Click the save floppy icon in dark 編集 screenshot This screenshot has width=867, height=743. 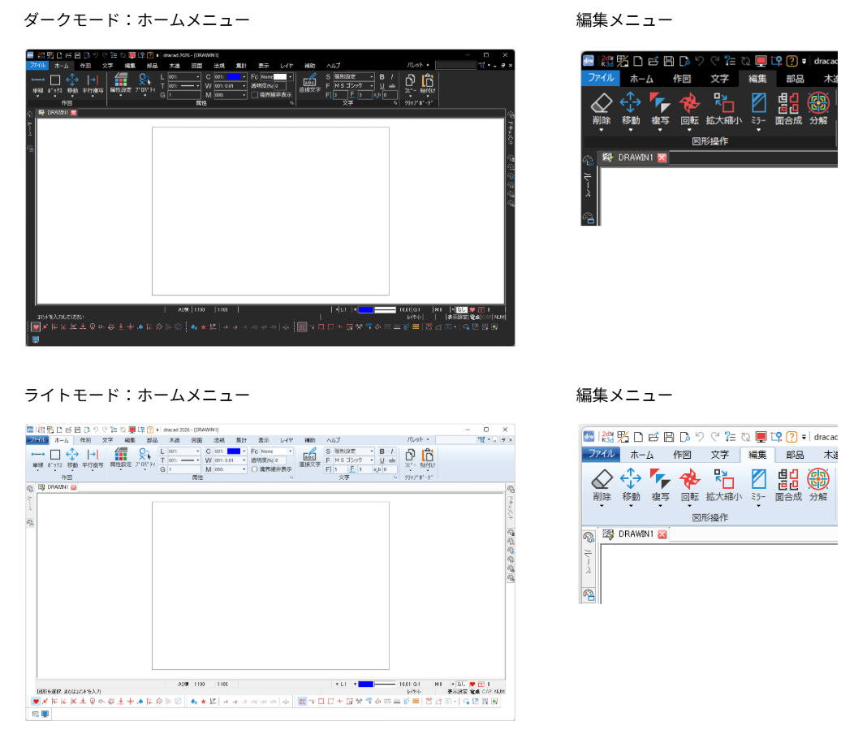[668, 61]
